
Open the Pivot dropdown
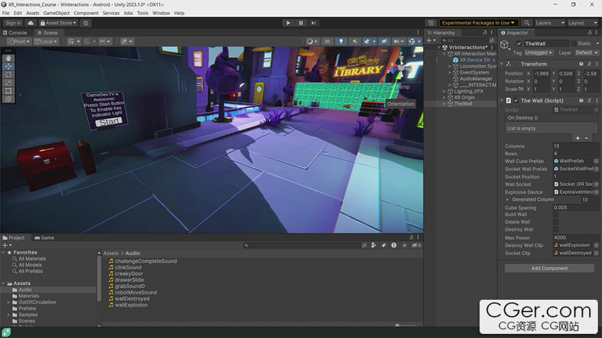click(19, 42)
